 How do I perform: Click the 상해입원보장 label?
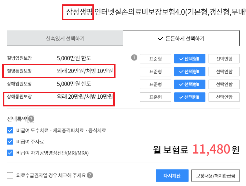click(19, 84)
